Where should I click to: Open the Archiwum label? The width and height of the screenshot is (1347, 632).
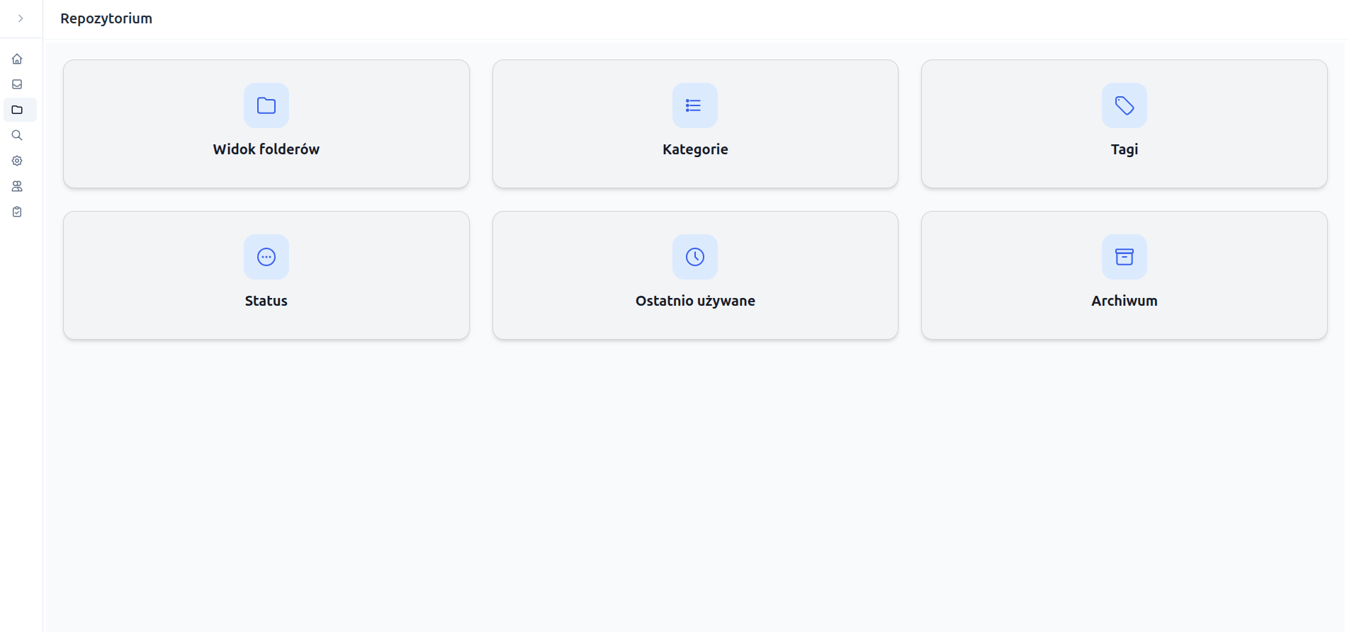1125,301
